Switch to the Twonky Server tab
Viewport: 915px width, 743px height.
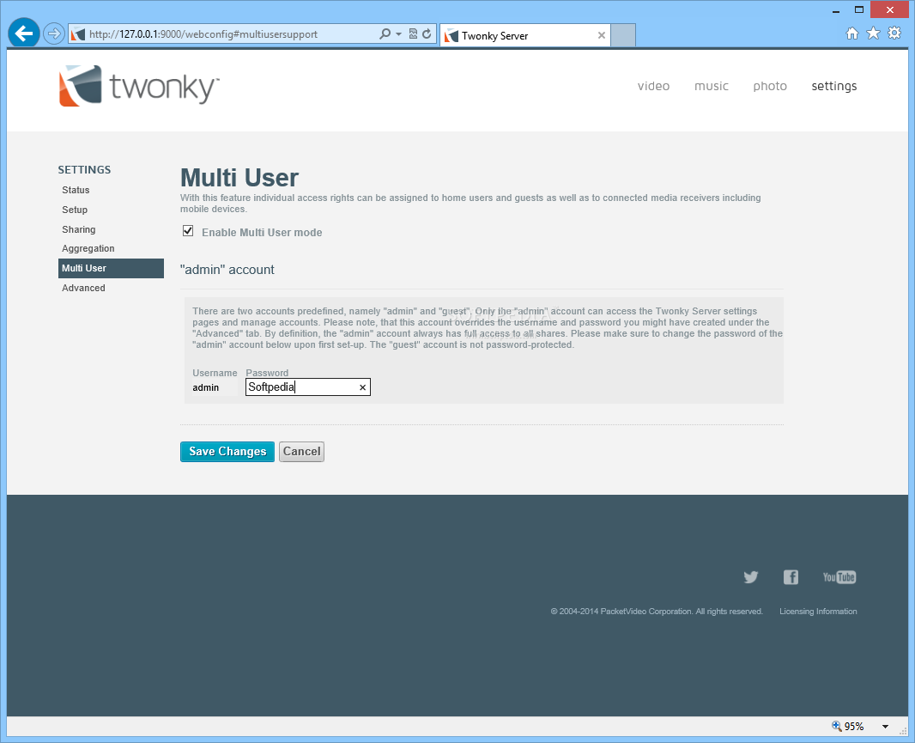coord(525,35)
